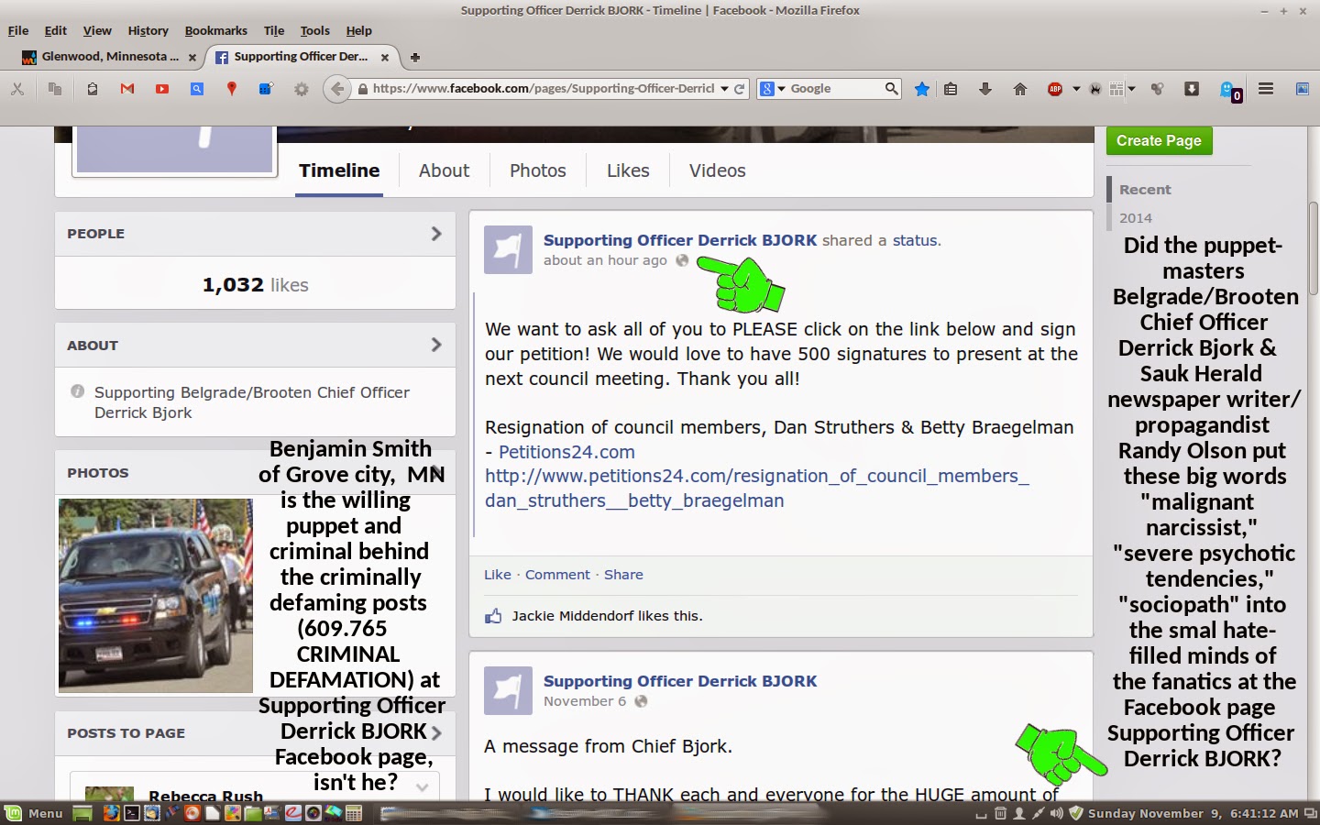Screen dimensions: 1320x825
Task: Click the Petitions24.com link
Action: tap(566, 452)
